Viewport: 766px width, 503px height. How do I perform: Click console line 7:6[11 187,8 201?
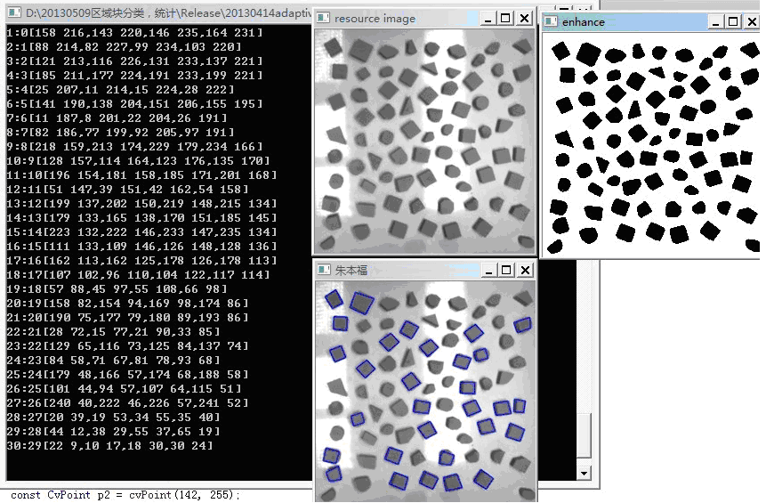coord(117,118)
